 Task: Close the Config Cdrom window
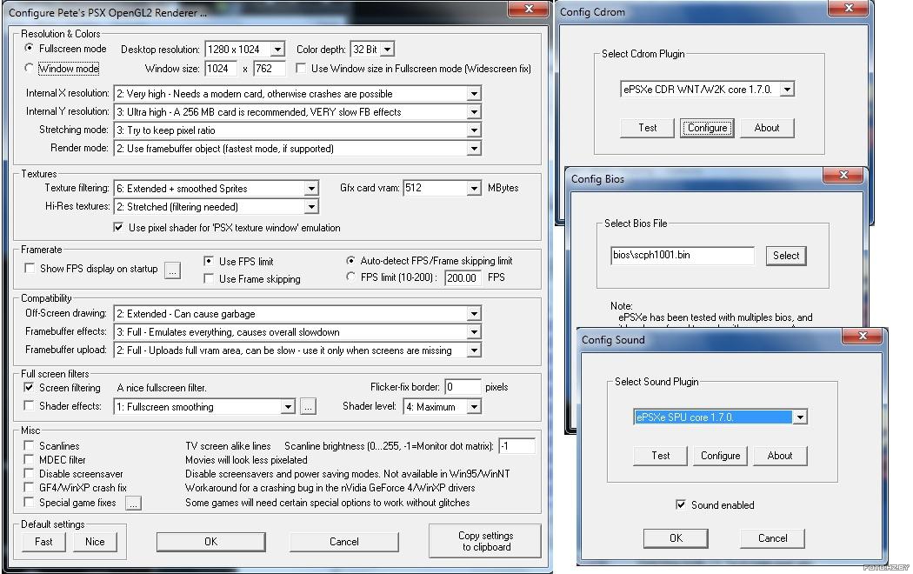point(849,8)
